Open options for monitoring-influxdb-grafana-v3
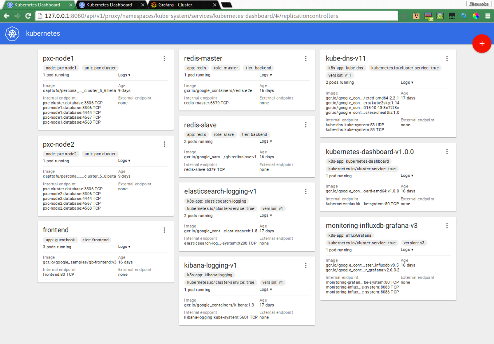 click(447, 225)
